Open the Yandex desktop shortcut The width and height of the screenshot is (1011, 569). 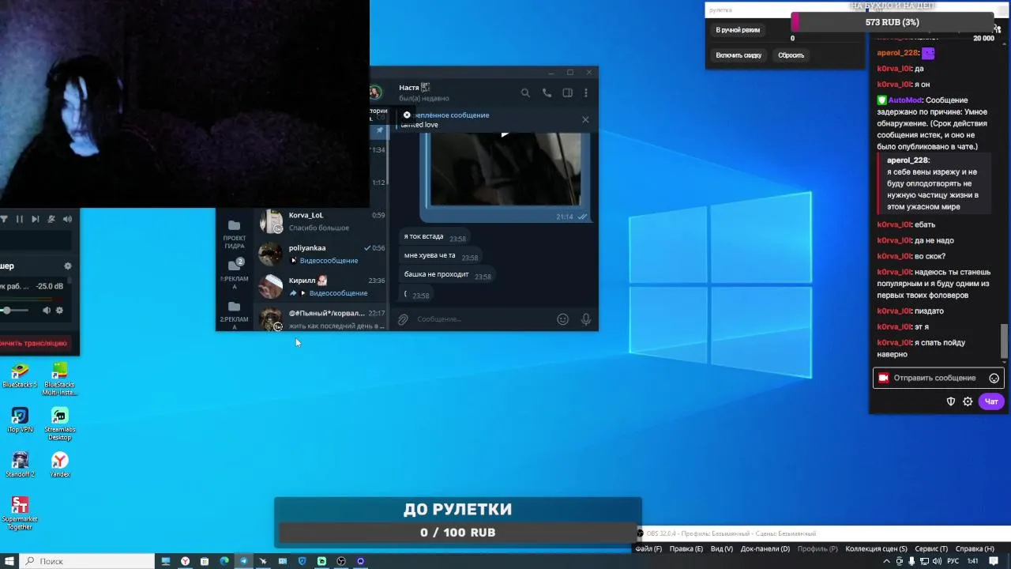pyautogui.click(x=59, y=465)
